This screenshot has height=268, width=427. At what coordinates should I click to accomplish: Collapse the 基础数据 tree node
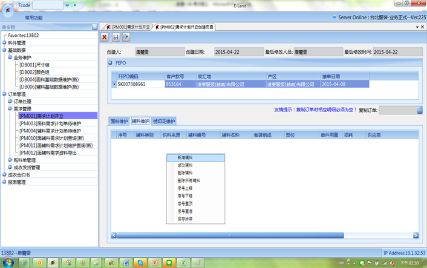point(4,50)
